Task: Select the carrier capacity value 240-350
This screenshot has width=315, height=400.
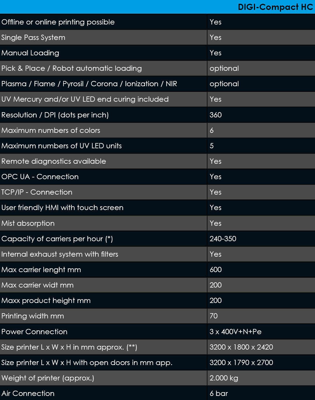Action: pos(223,239)
